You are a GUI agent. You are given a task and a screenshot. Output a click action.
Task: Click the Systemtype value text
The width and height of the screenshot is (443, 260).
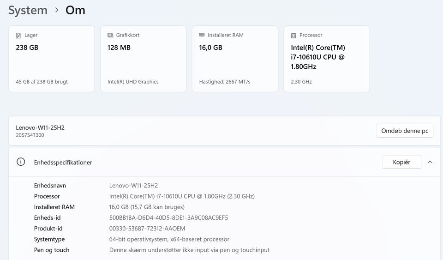169,239
